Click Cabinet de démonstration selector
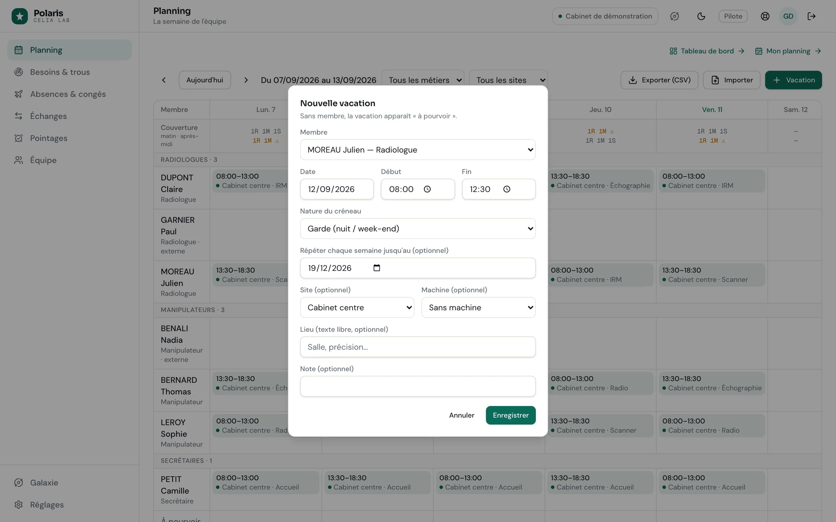The image size is (836, 522). click(605, 16)
